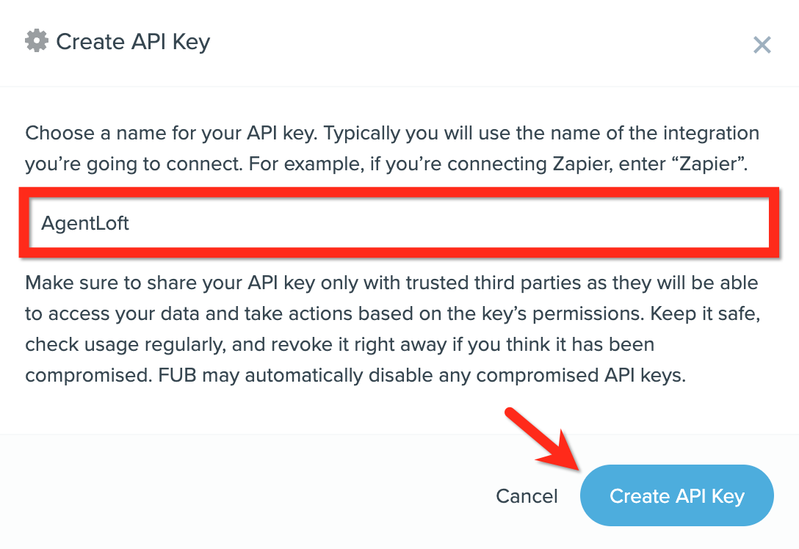Click the "Choose a name" instruction line

tap(392, 133)
